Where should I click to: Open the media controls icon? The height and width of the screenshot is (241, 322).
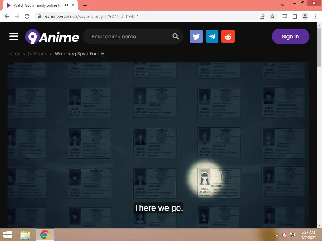(x=285, y=16)
